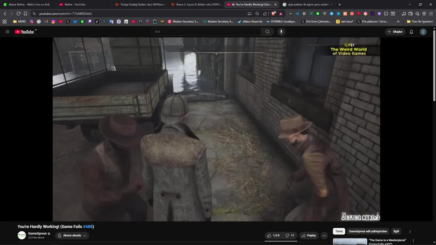Open the Twitch bookmark icon
The width and height of the screenshot is (436, 245).
point(90,21)
